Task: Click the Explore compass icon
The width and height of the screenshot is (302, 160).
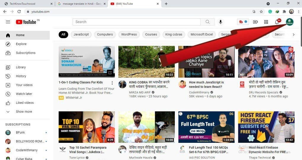Action: click(8, 44)
